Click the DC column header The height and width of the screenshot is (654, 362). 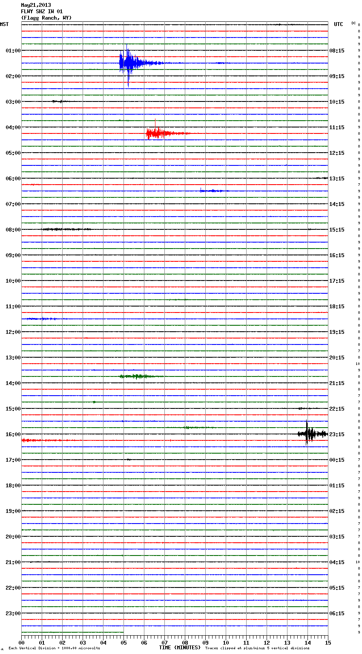353,23
